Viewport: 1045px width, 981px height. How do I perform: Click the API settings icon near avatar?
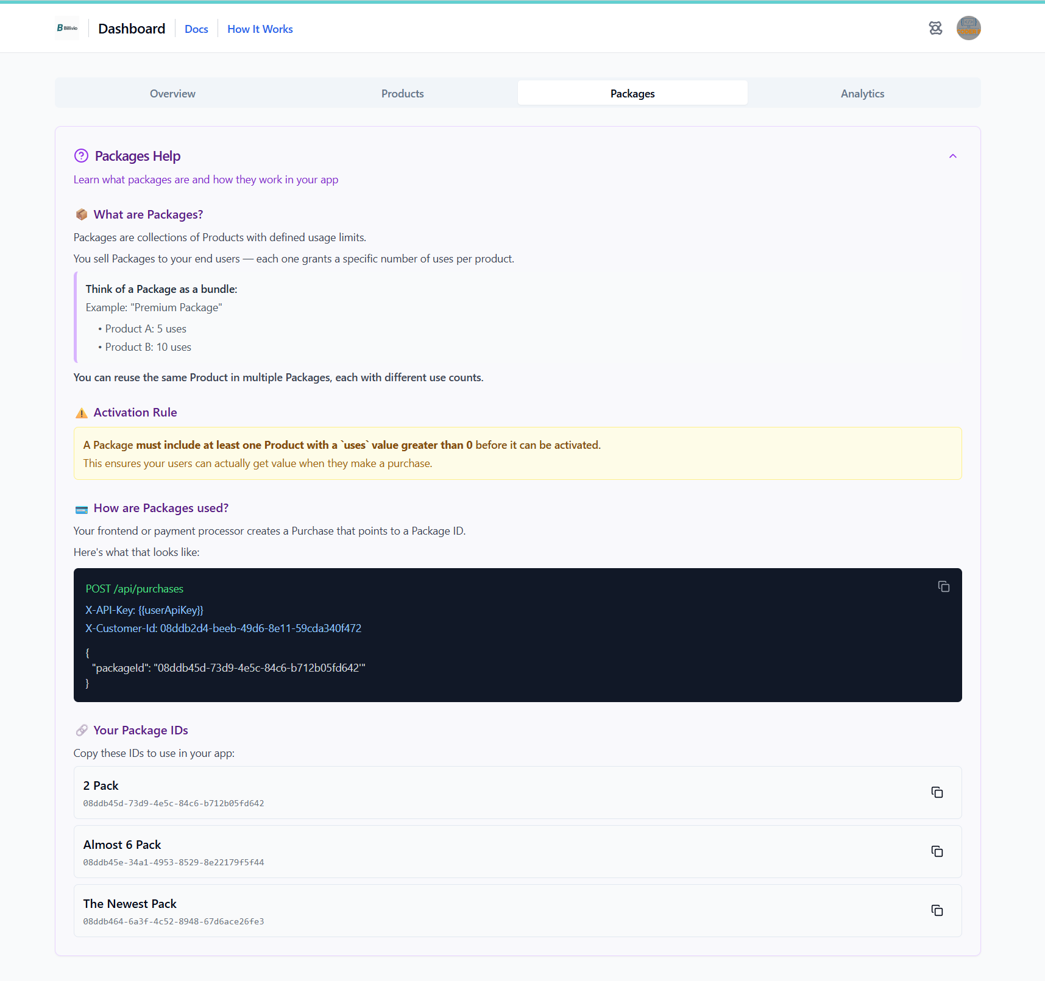(935, 28)
